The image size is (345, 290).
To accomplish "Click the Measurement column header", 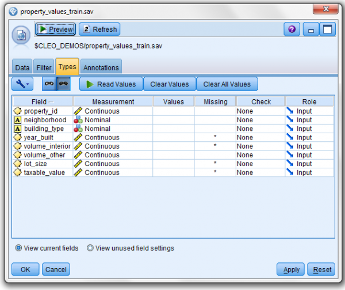I will 113,101.
